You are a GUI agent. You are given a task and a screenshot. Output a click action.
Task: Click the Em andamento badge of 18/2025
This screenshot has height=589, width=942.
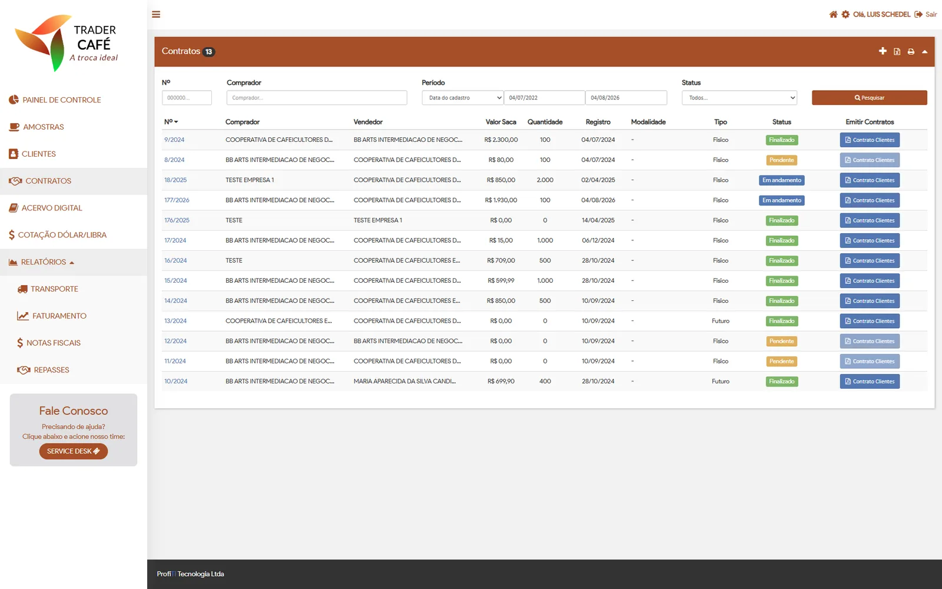tap(782, 180)
